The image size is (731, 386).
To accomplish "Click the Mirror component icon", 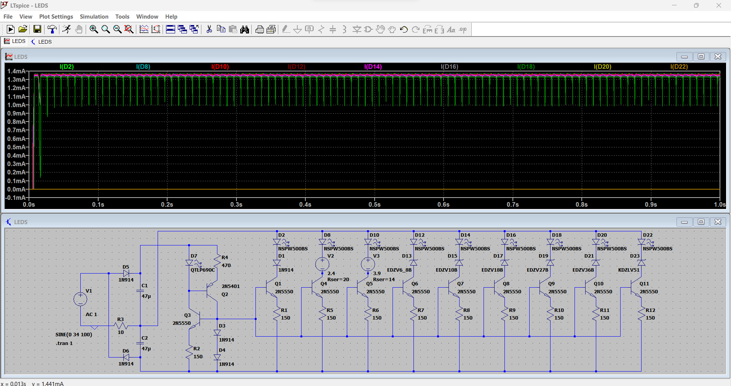I will [x=439, y=29].
